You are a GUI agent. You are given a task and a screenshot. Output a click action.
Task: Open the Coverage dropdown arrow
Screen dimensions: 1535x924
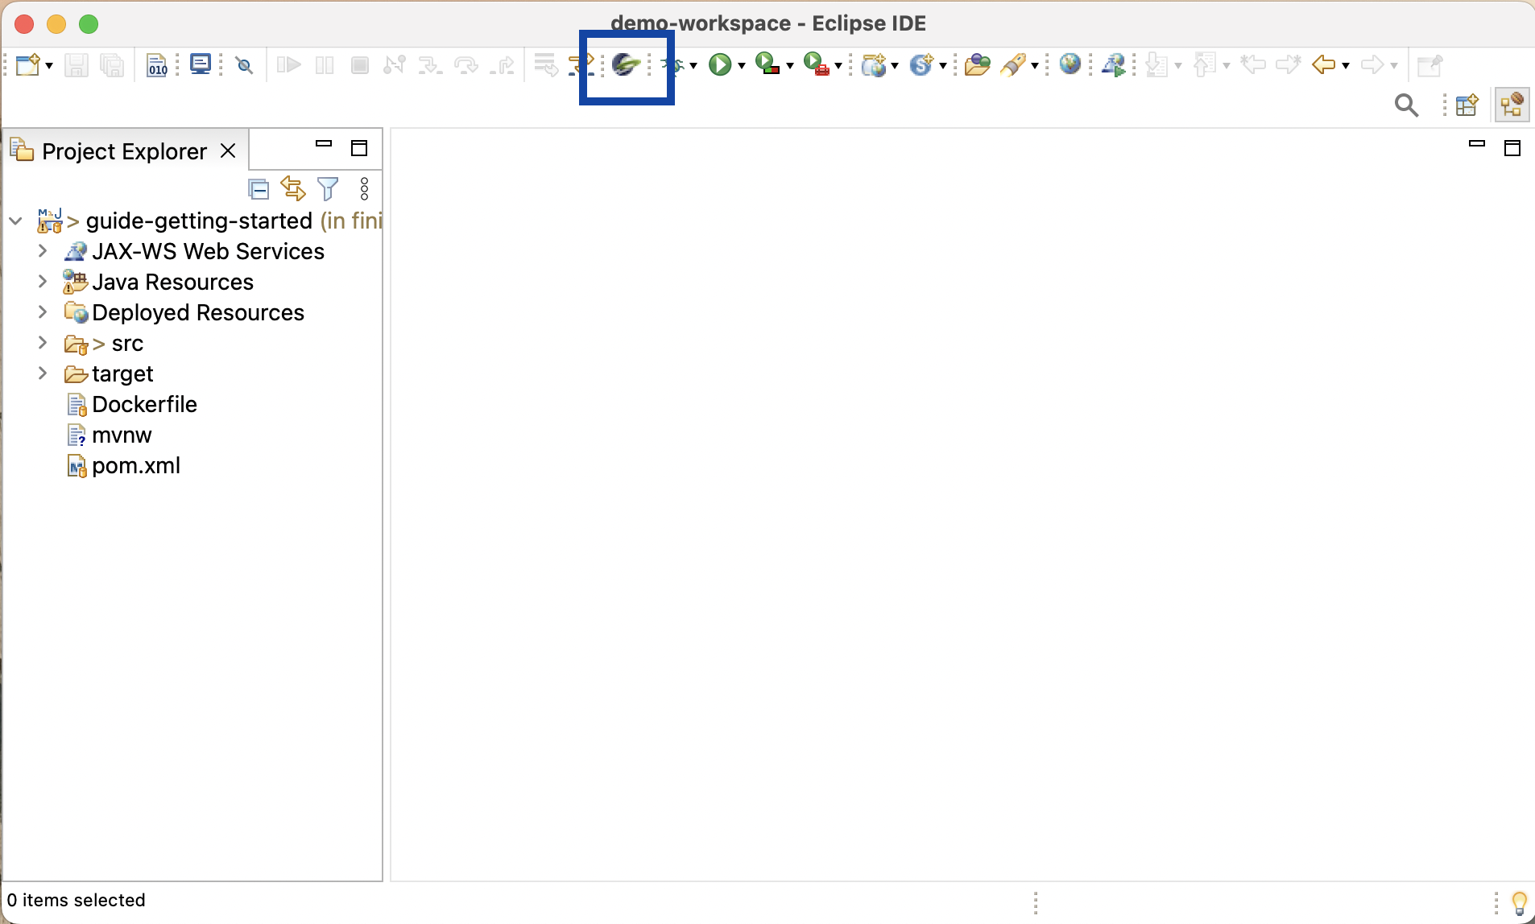coord(790,66)
